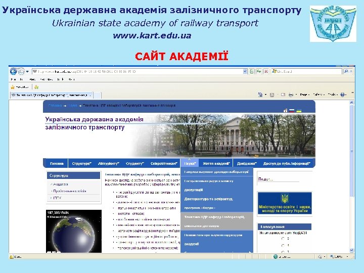Screen dimensions: 364x273
Task: Select the second poll radio button
Action: point(283,245)
